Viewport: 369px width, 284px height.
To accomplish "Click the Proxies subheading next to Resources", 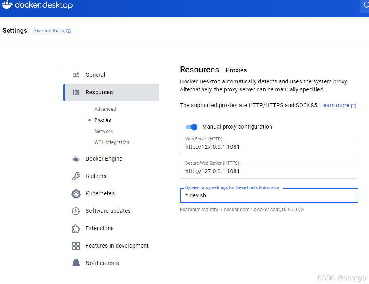I will (x=236, y=70).
